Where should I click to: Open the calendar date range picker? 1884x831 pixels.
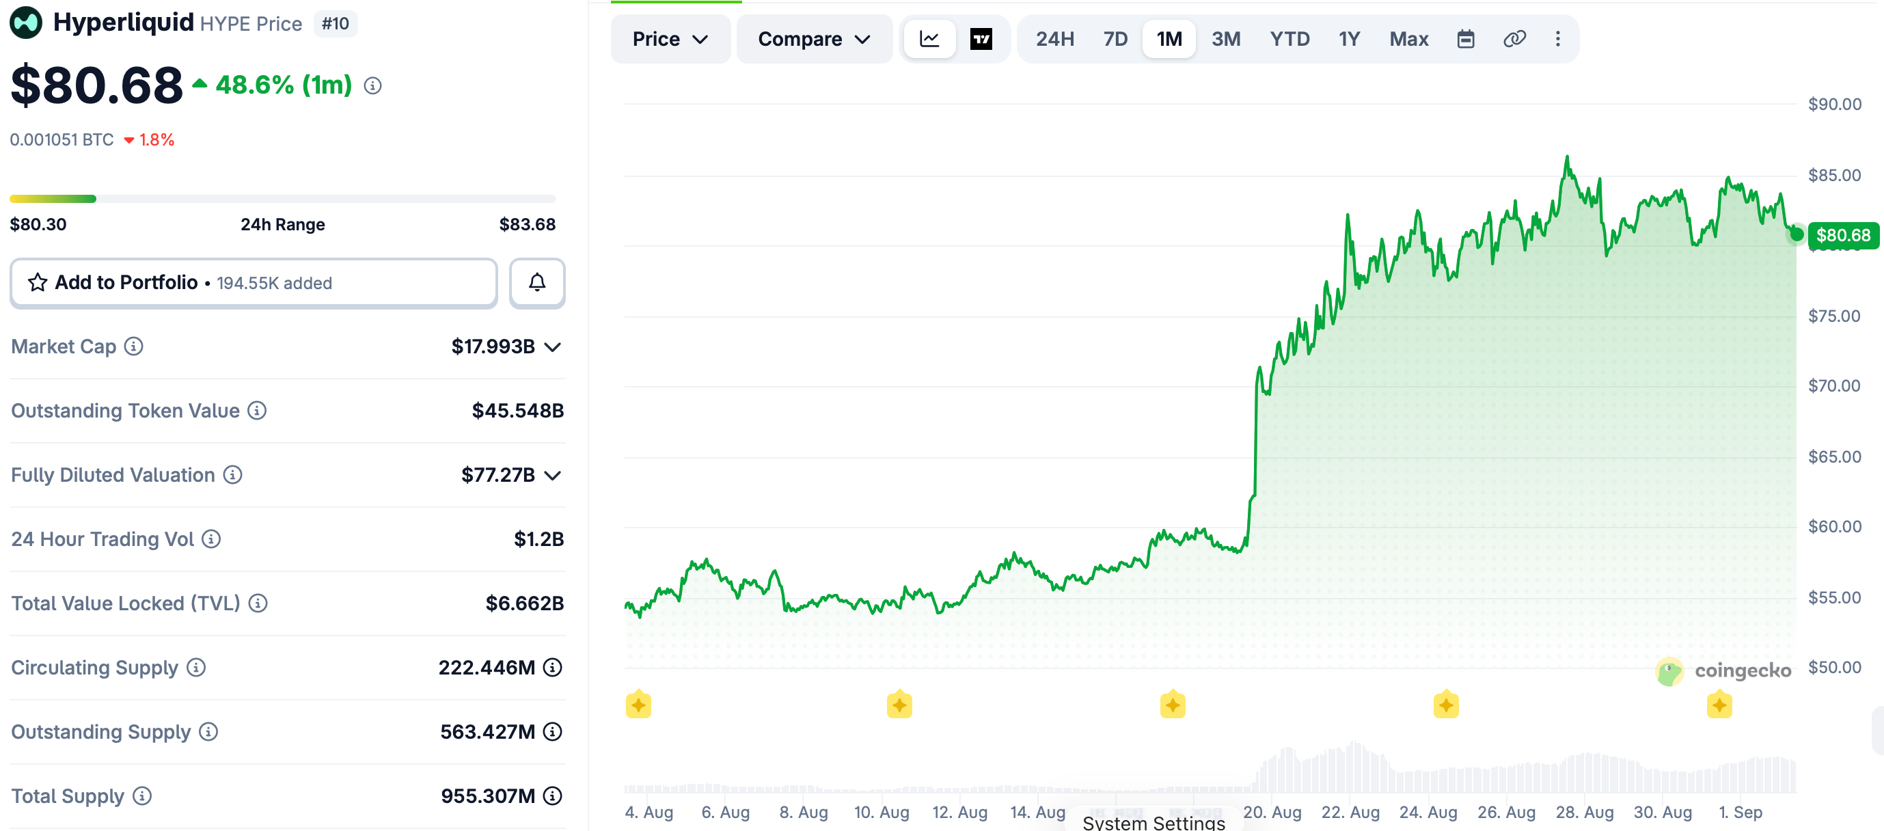pos(1466,39)
